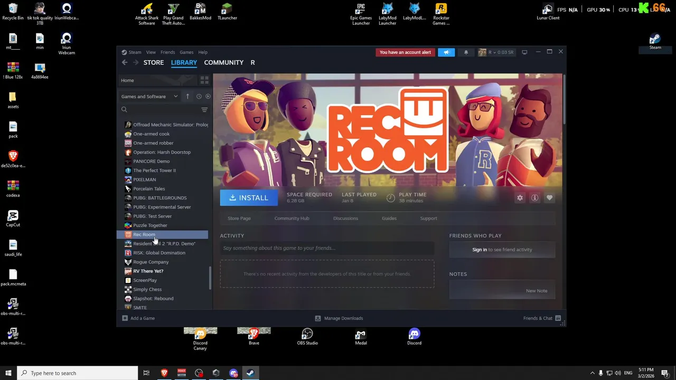This screenshot has width=676, height=380.
Task: Open the Games menu
Action: [186, 52]
